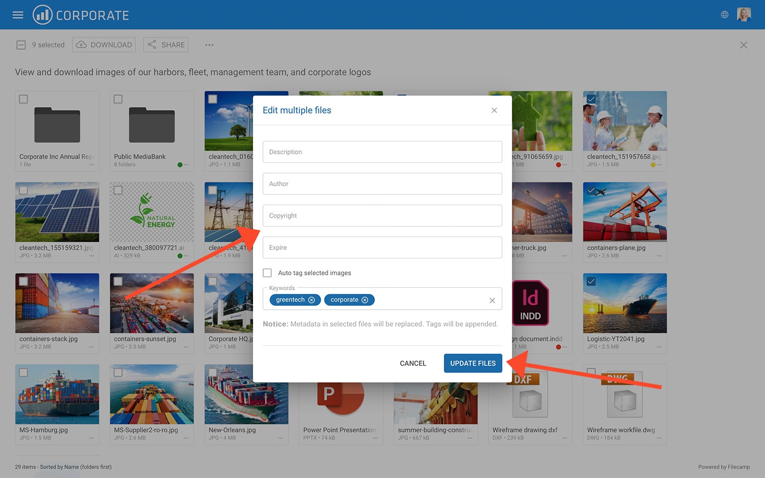
Task: Open options menu for Wireframe workfile.dwg
Action: tap(659, 438)
